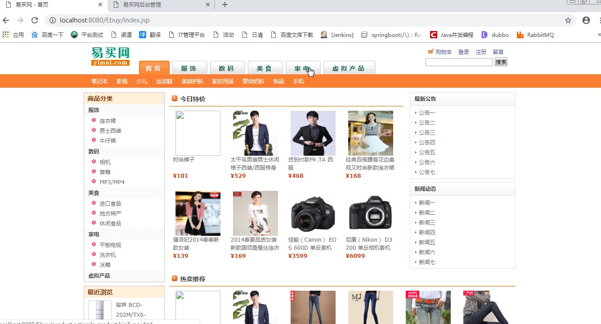
Task: Open a new browser tab with plus
Action: [x=225, y=5]
